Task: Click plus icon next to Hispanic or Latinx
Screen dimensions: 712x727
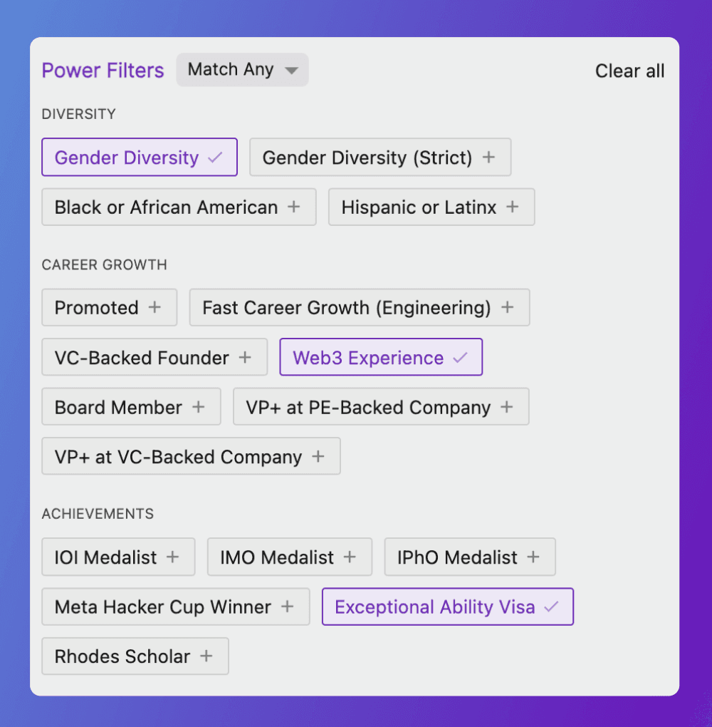Action: pyautogui.click(x=512, y=207)
